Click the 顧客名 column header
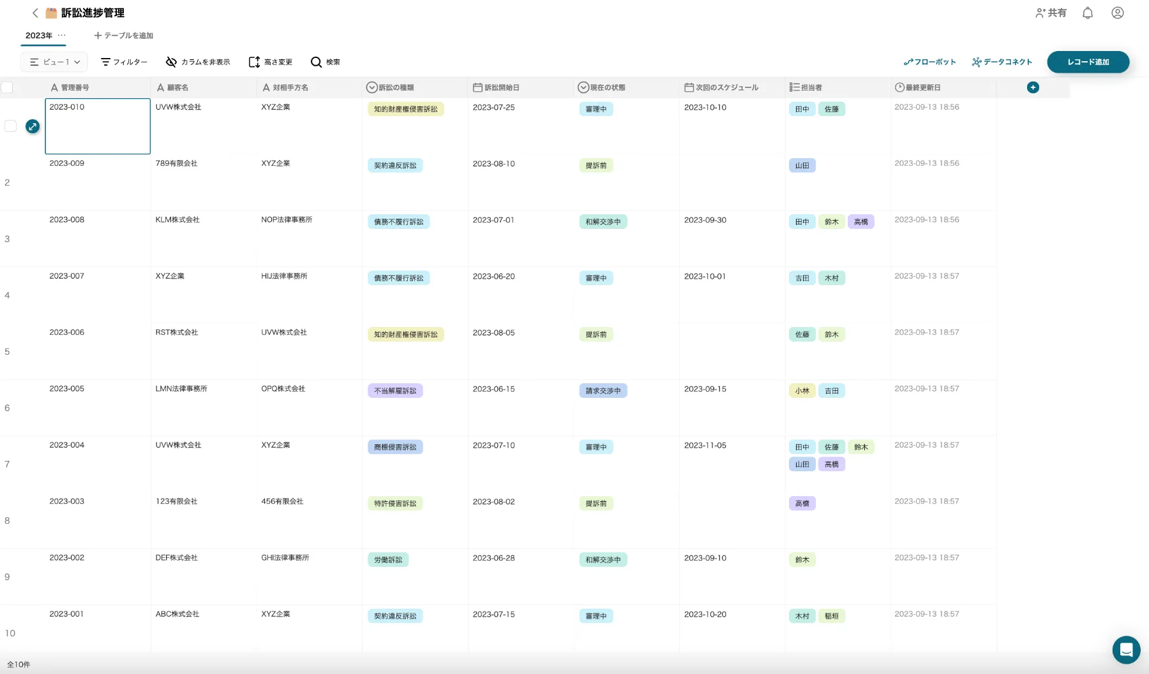The image size is (1149, 674). point(204,87)
